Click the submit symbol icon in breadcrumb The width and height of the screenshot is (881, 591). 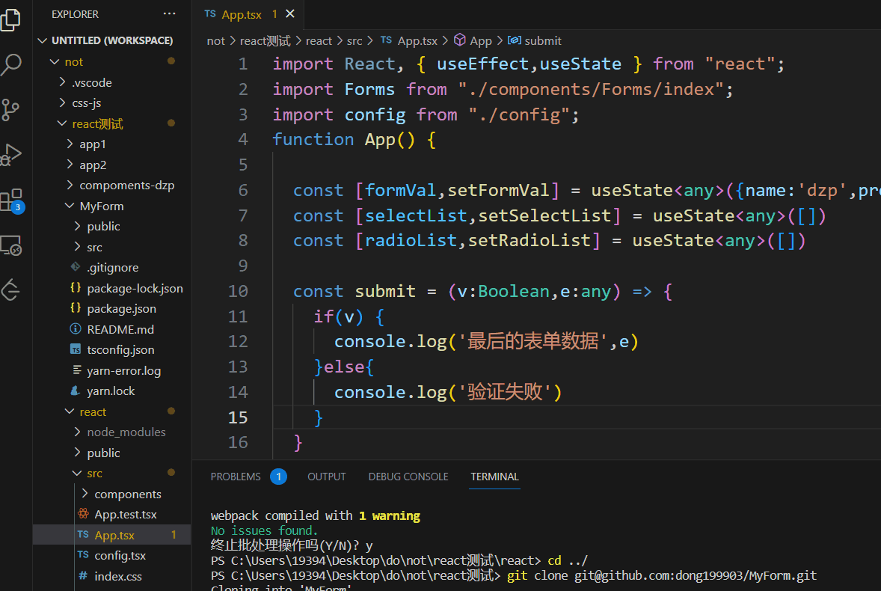[x=514, y=40]
